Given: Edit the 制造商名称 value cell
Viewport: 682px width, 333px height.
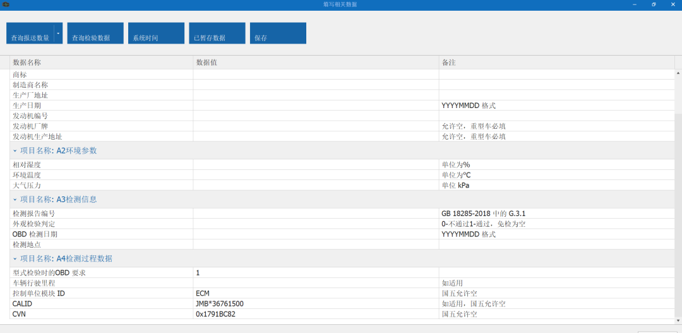Looking at the screenshot, I should (x=316, y=85).
